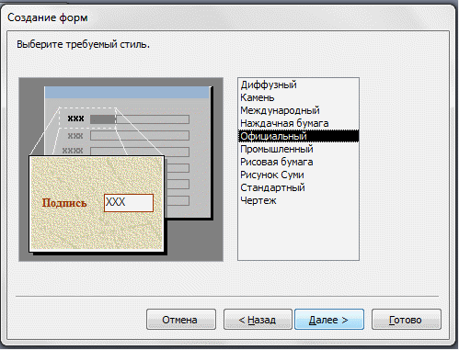
Task: Click the Подпись sample label in preview
Action: [x=64, y=203]
